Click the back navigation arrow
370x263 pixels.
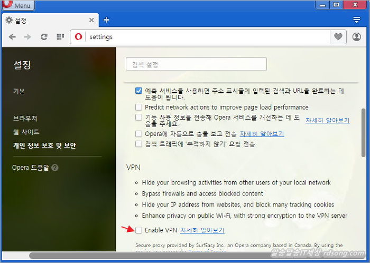[12, 37]
